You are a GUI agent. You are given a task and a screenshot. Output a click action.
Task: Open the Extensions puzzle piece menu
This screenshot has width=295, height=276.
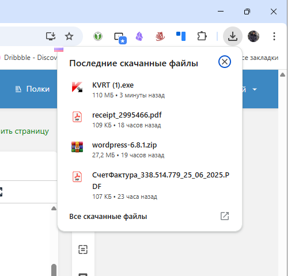coord(202,36)
